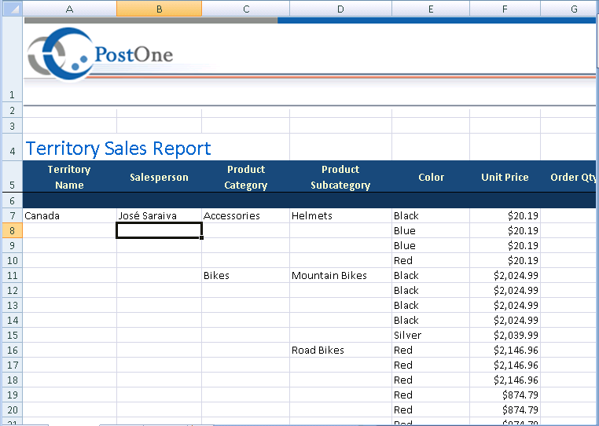Select column G header

point(568,9)
